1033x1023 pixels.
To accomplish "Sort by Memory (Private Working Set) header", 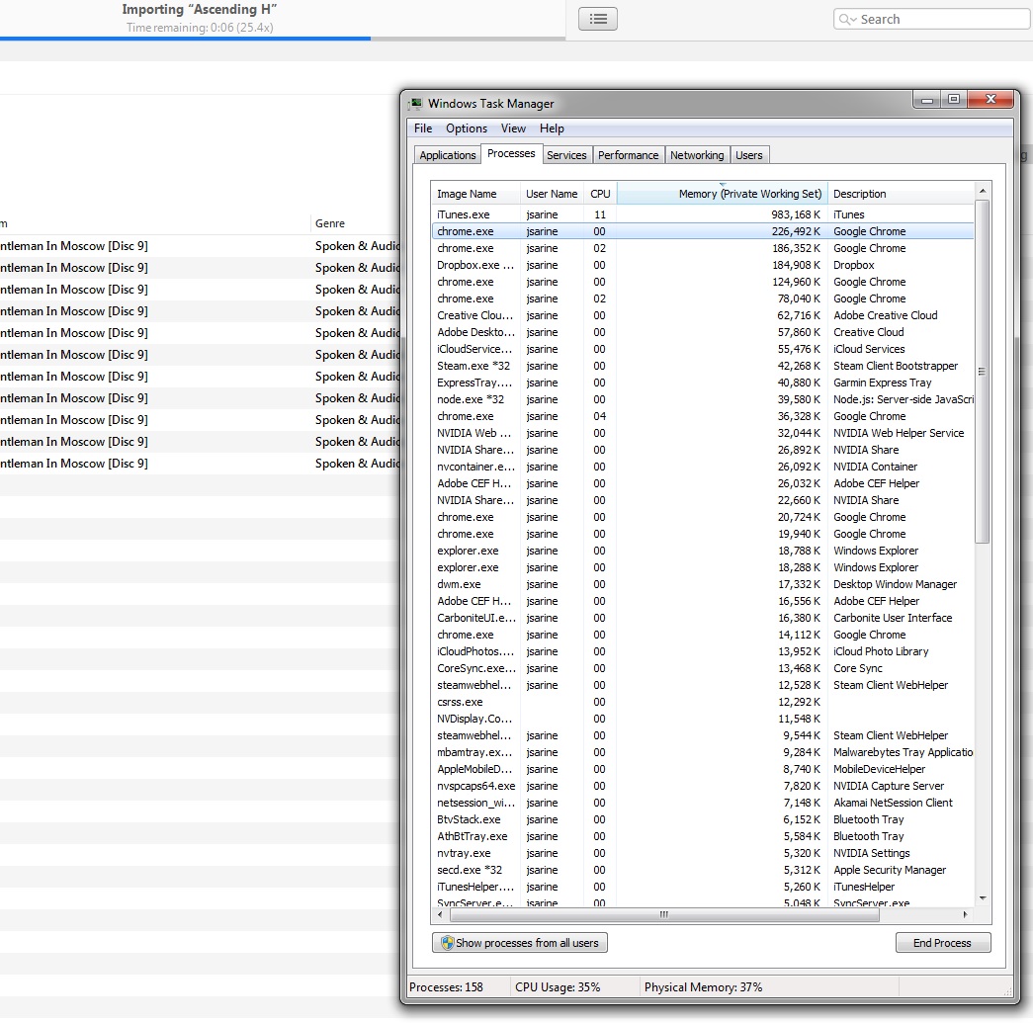I will (x=722, y=194).
